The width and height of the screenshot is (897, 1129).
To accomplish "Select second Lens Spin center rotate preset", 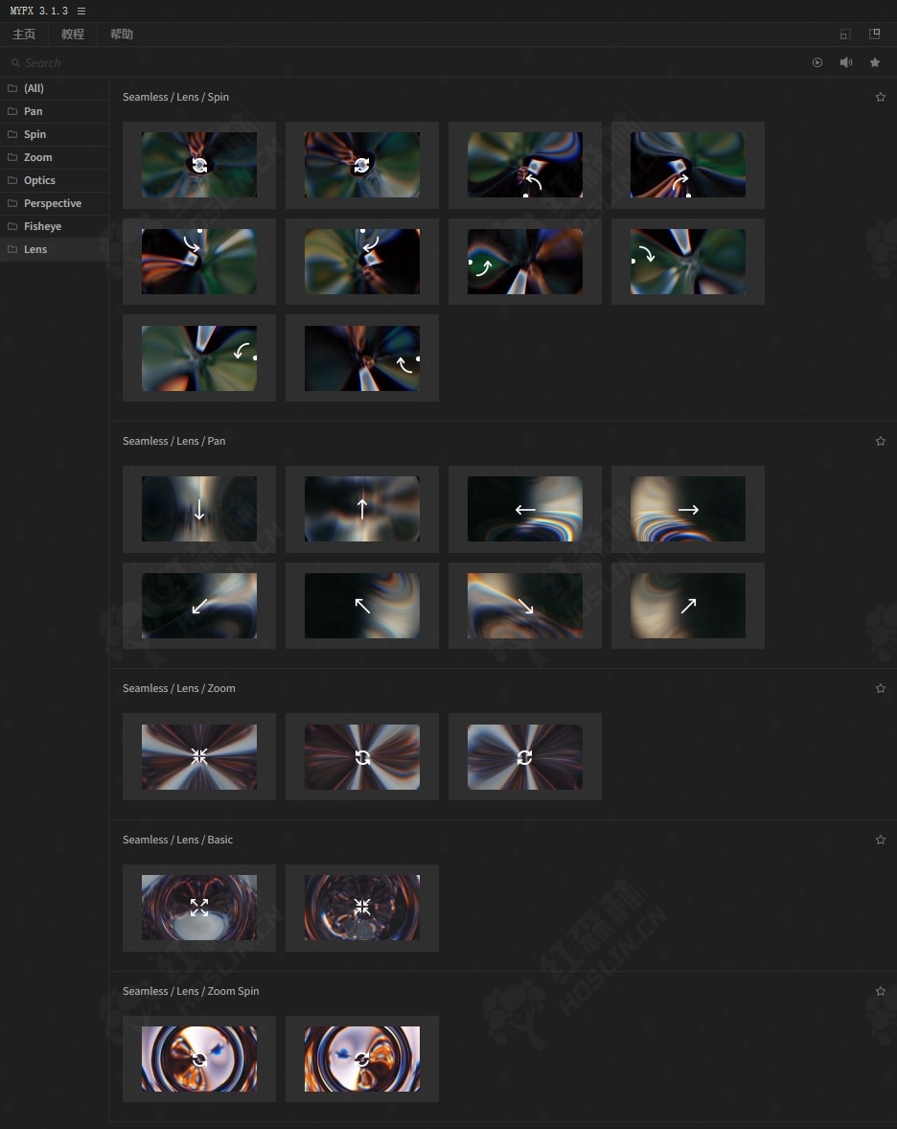I will point(362,165).
